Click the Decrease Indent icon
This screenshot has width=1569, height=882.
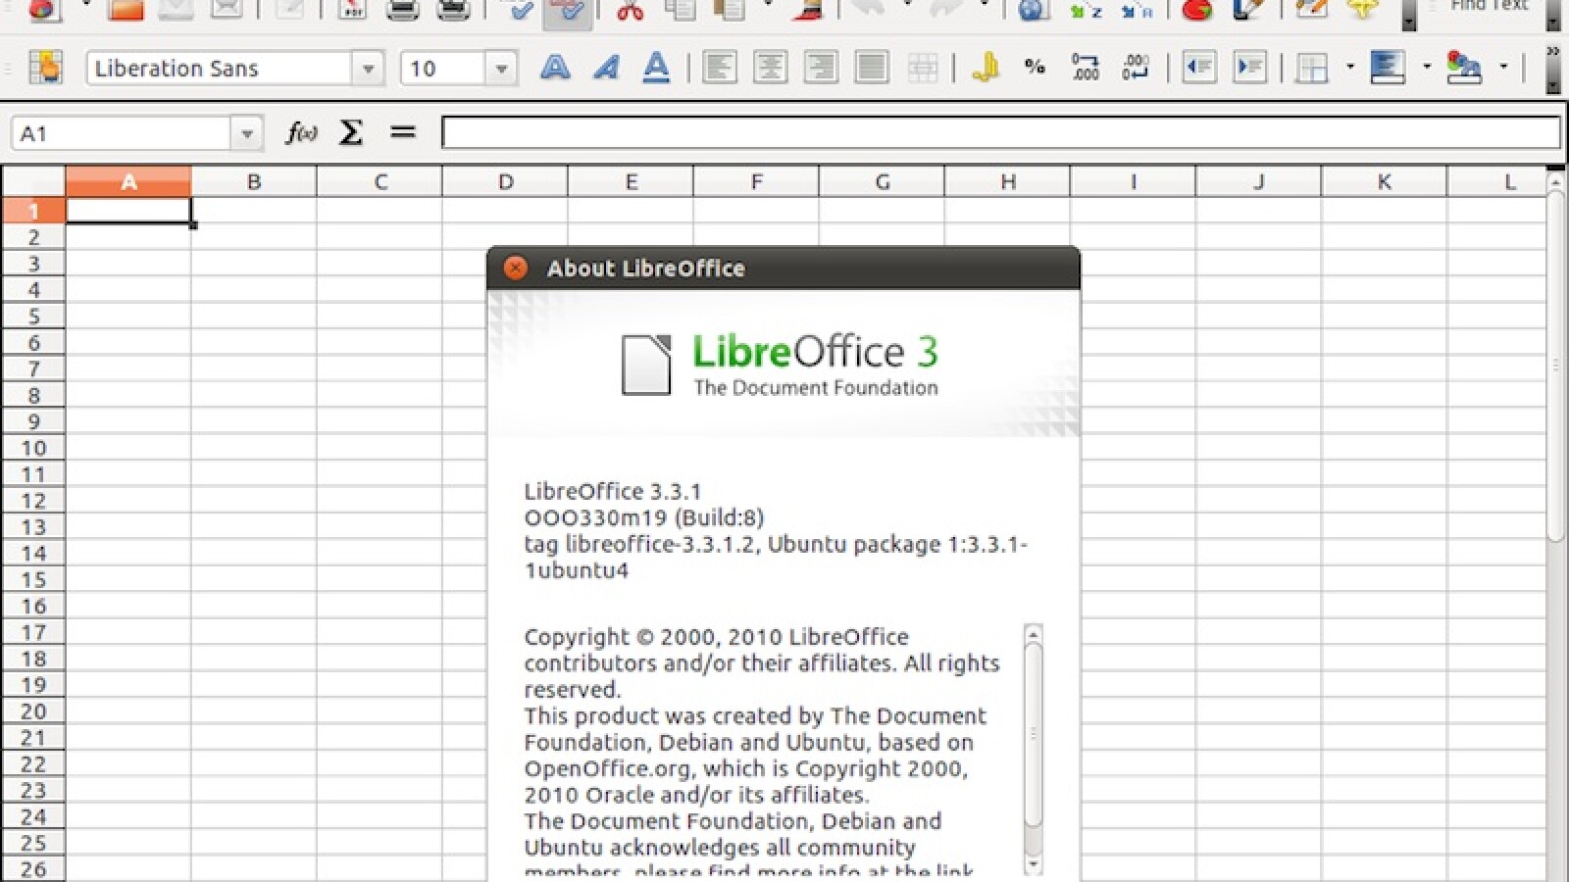point(1198,68)
